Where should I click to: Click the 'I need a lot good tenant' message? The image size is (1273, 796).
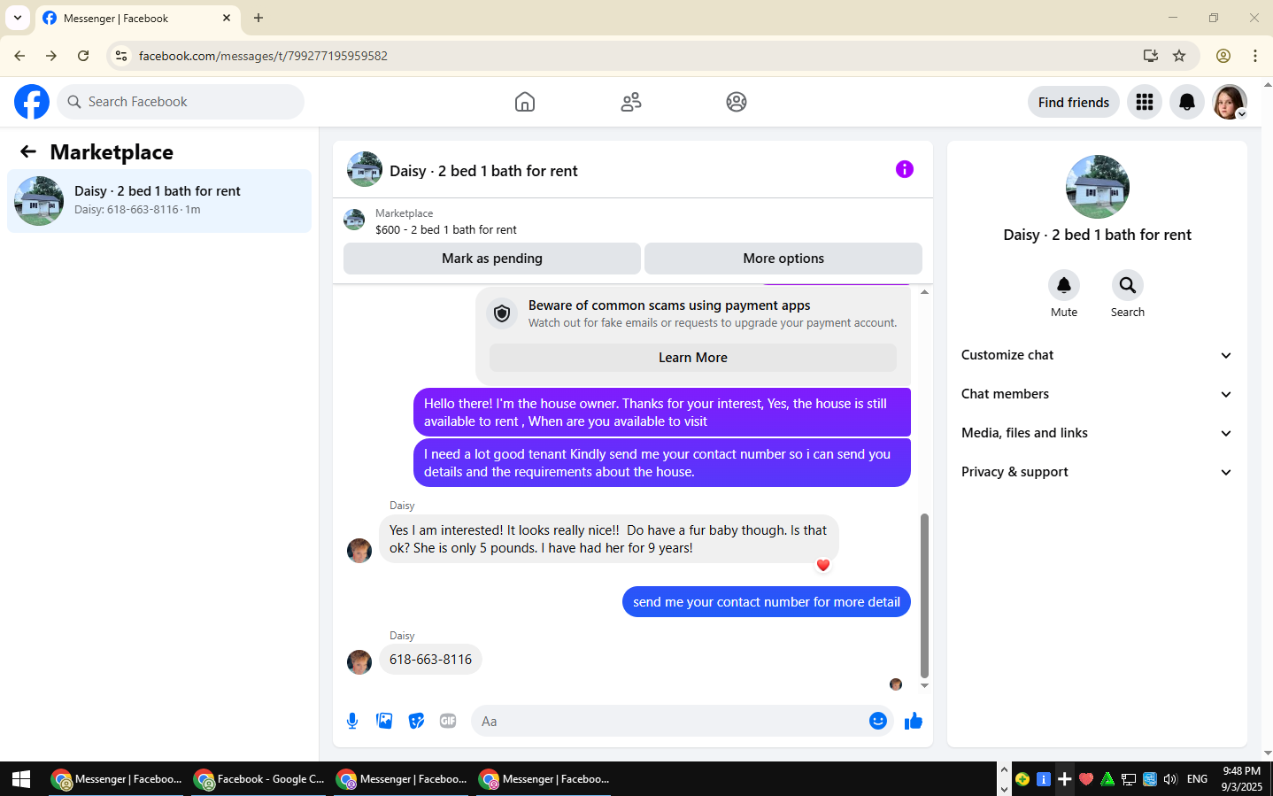pos(662,462)
